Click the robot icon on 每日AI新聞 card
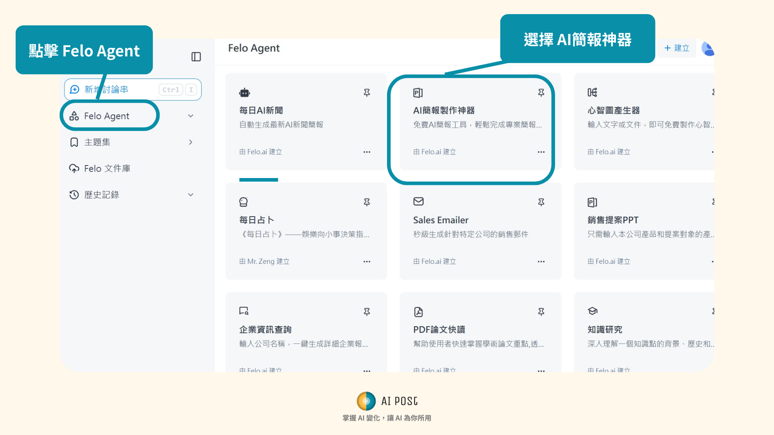 tap(244, 93)
